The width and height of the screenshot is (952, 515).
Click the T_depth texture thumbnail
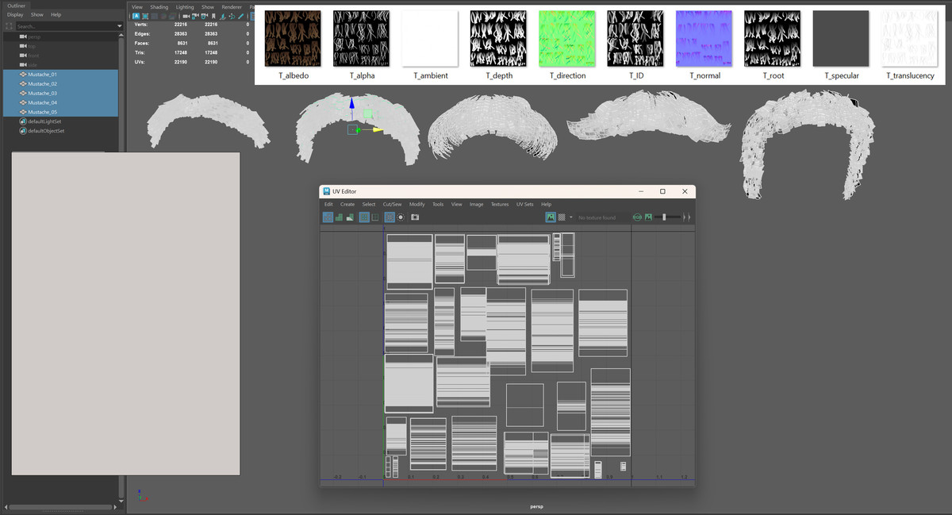[498, 38]
